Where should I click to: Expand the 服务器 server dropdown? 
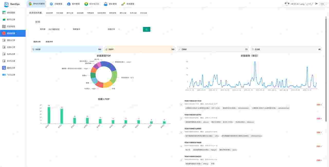(x=57, y=29)
